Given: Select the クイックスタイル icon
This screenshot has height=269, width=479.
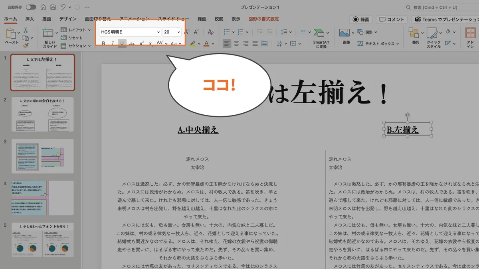Looking at the screenshot, I should pyautogui.click(x=433, y=33).
